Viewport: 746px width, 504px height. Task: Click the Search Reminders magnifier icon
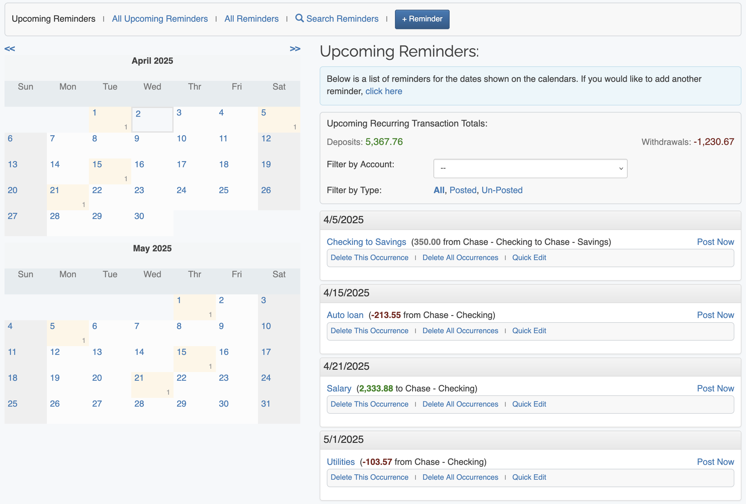(299, 18)
